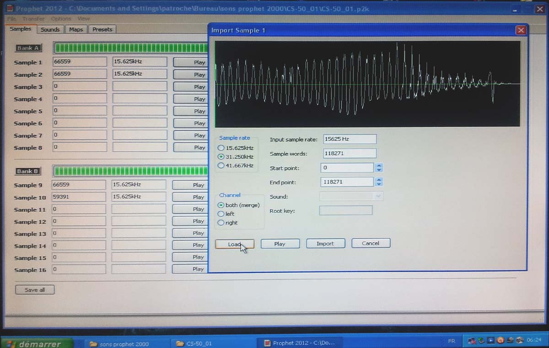The height and width of the screenshot is (348, 549).
Task: Open the démarrer Start button
Action: coord(37,343)
